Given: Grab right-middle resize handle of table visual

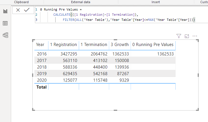Looking at the screenshot, I should pyautogui.click(x=198, y=75).
